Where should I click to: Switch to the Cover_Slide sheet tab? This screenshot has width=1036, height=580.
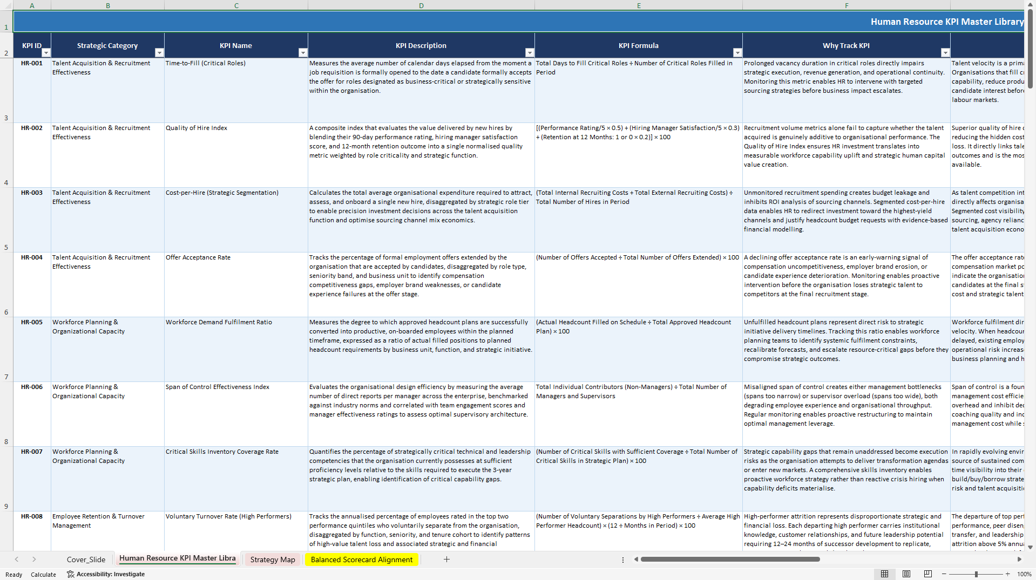[86, 559]
